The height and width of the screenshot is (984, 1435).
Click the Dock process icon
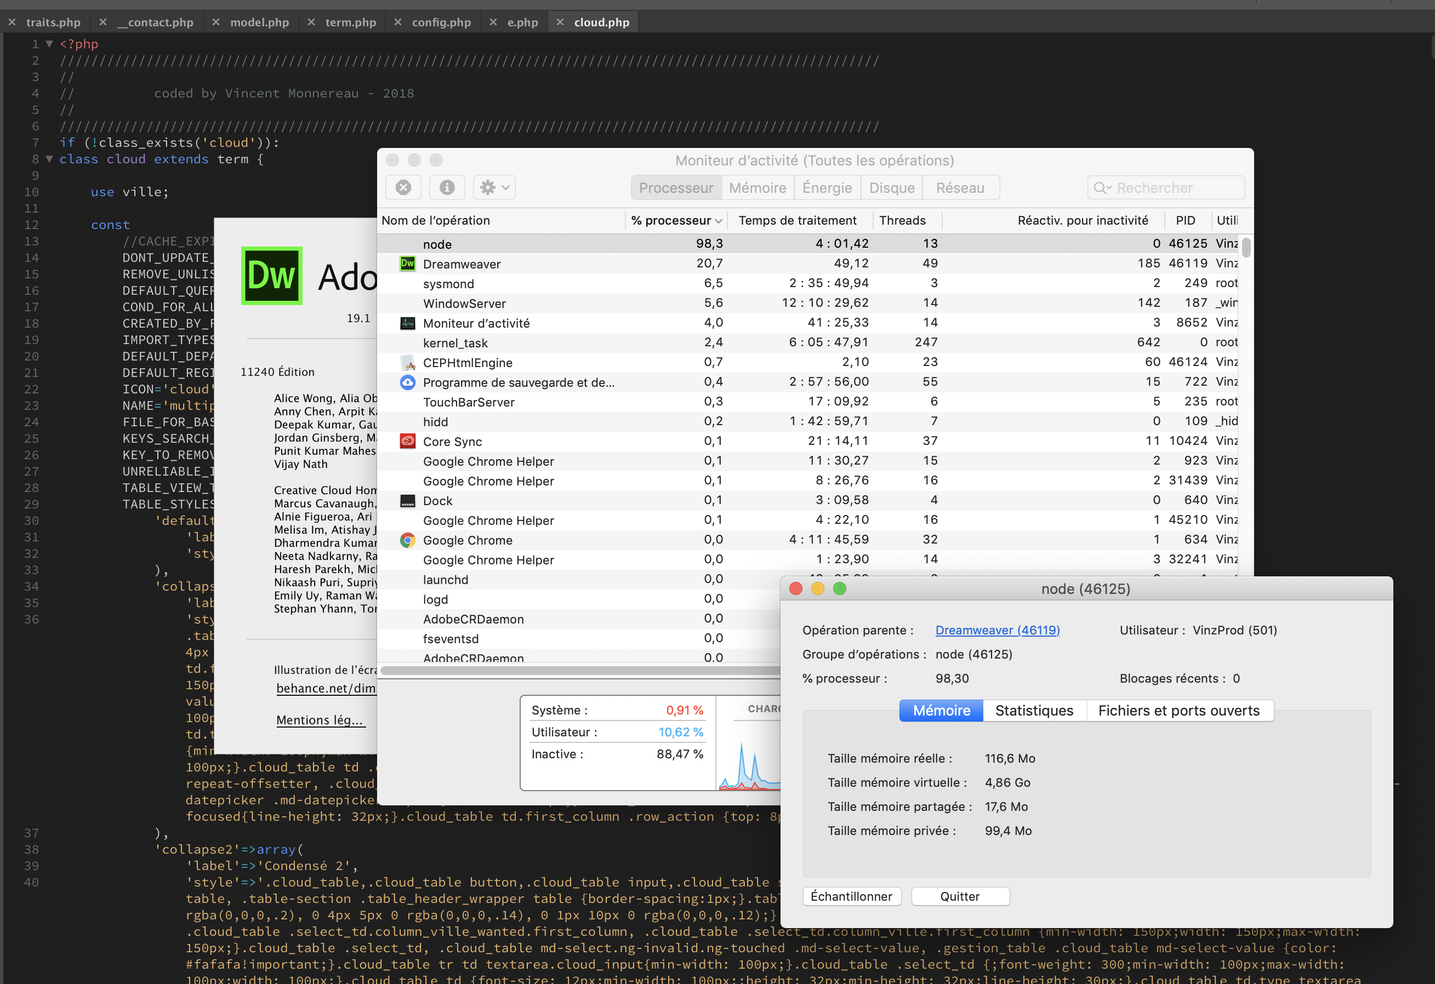pos(407,501)
